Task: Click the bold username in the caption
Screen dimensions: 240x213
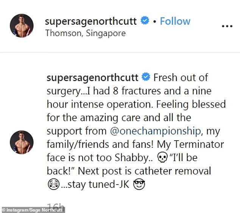Action: click(92, 77)
